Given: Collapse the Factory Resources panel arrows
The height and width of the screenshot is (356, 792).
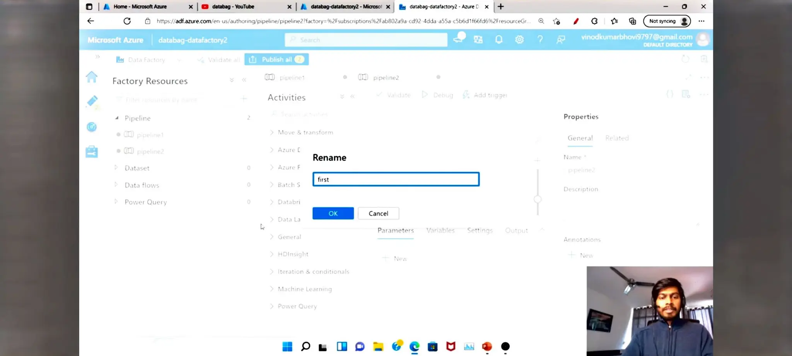Looking at the screenshot, I should (244, 80).
